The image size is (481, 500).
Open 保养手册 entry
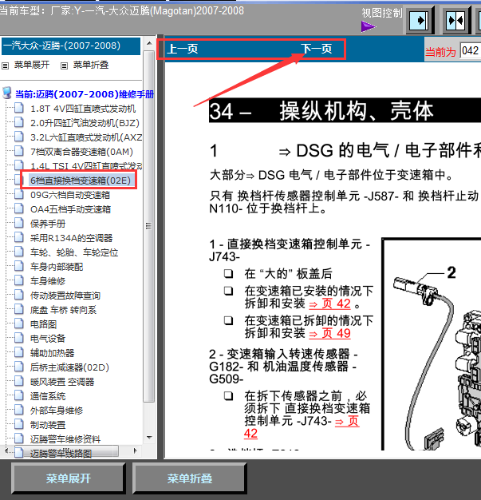pos(48,224)
